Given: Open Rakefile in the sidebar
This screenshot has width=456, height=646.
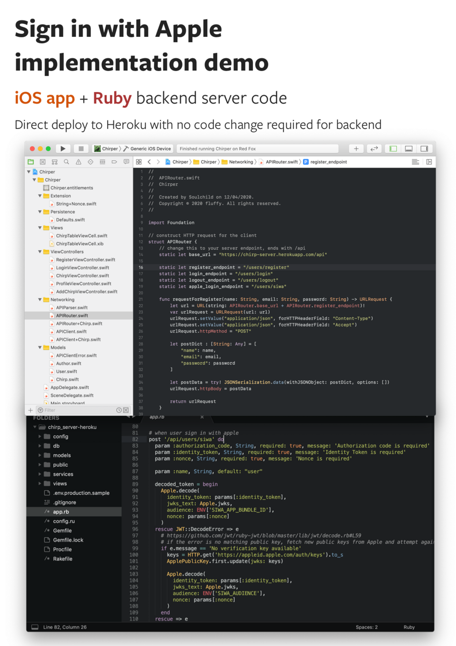Looking at the screenshot, I should pos(58,559).
